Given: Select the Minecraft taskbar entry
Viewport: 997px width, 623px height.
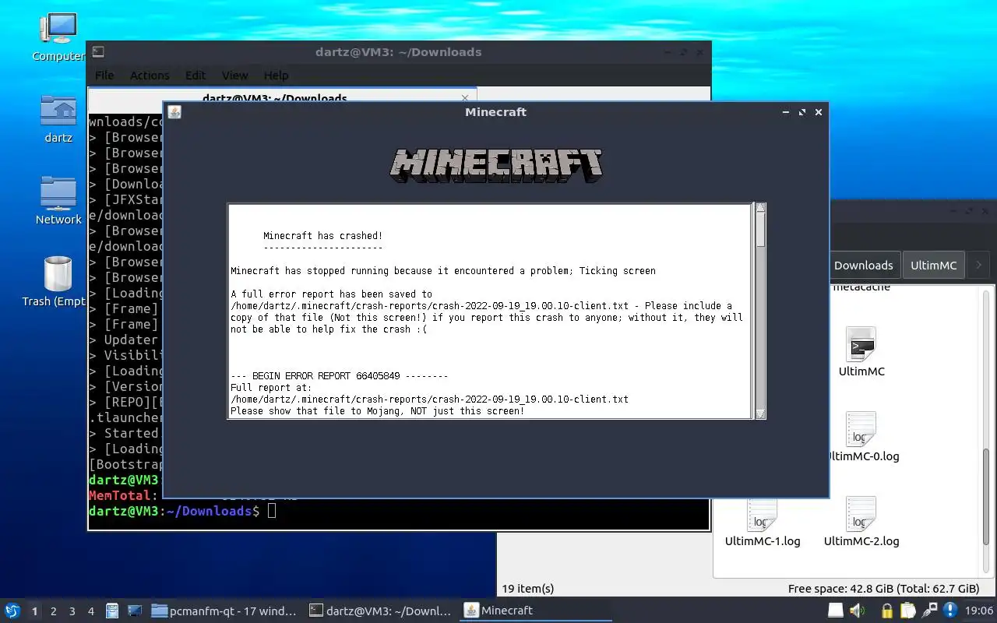Looking at the screenshot, I should click(x=537, y=611).
